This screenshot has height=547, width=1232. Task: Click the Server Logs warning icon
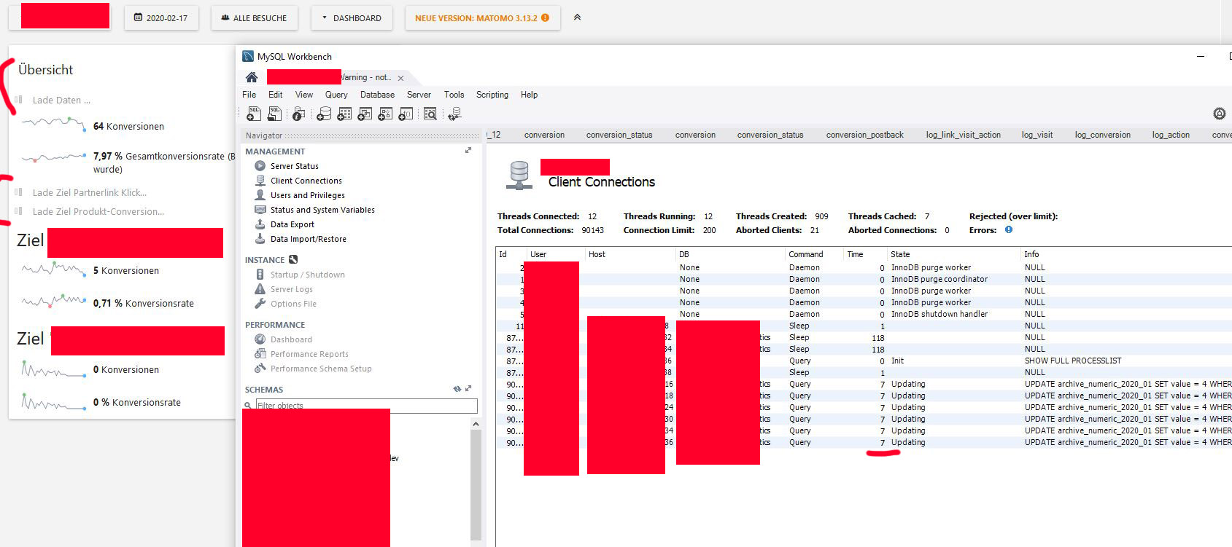[x=260, y=289]
